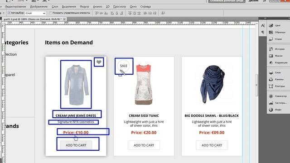Click the blue Doodle Shawl image

tap(213, 84)
